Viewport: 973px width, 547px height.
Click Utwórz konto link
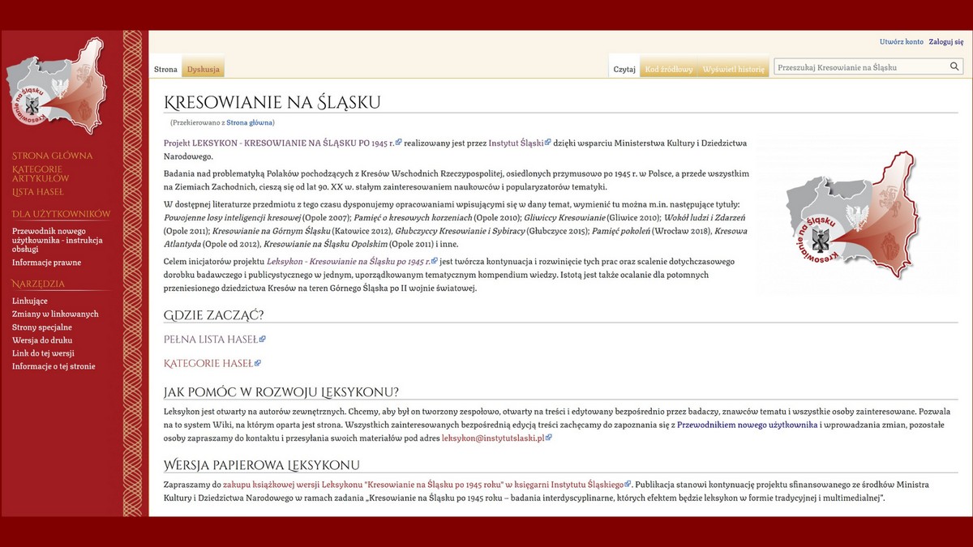[901, 41]
